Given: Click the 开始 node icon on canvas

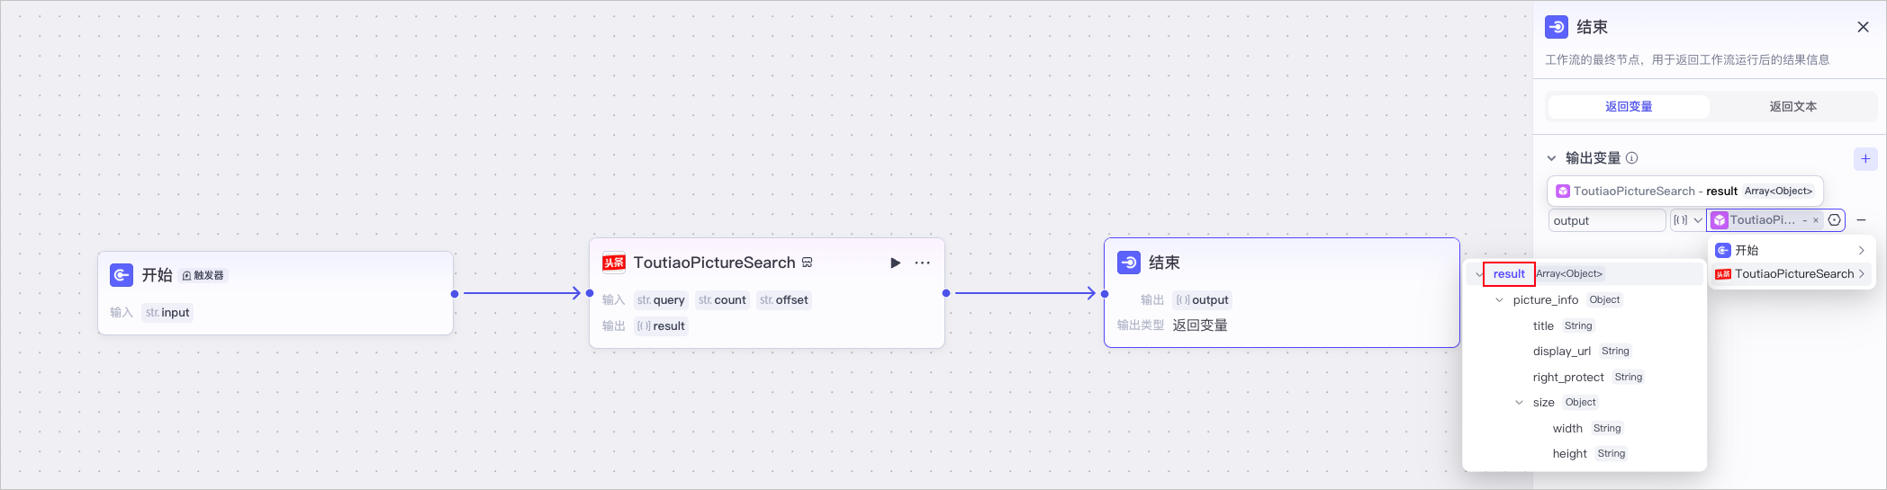Looking at the screenshot, I should coord(122,275).
